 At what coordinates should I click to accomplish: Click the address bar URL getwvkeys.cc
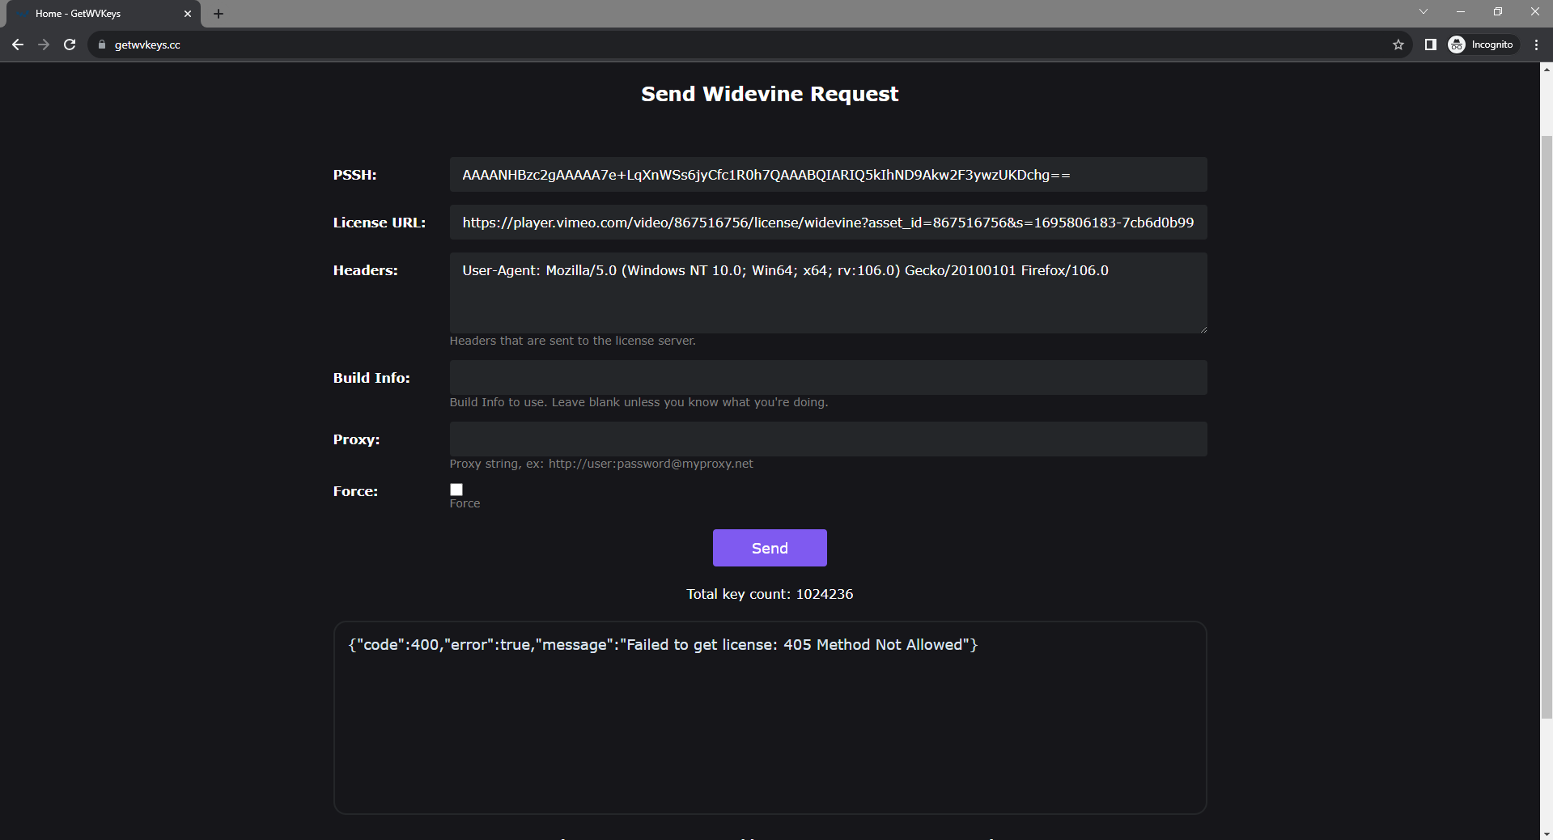pos(147,45)
